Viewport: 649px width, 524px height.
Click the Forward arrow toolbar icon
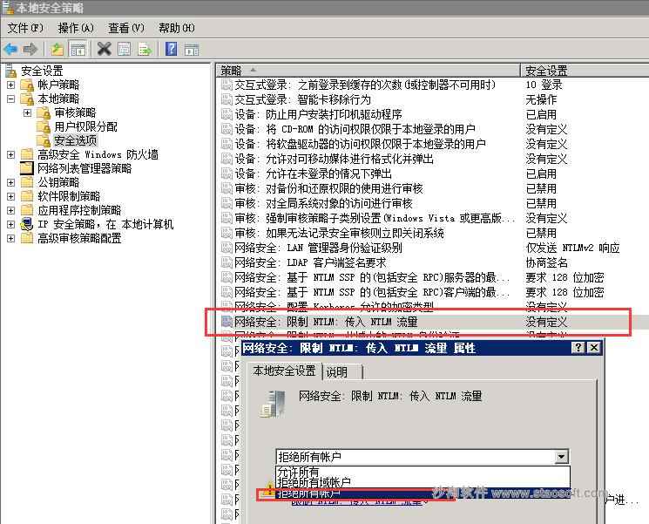point(30,49)
